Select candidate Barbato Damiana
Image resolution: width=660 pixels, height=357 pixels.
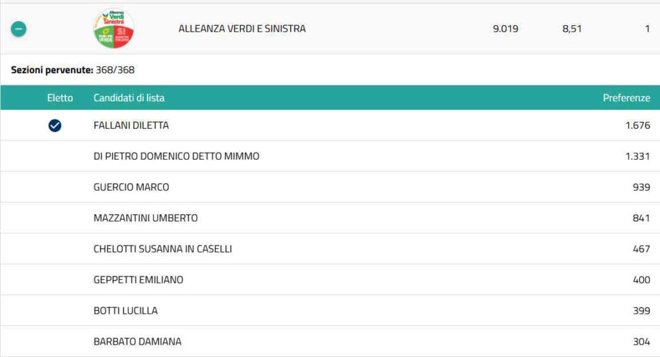[x=137, y=342]
